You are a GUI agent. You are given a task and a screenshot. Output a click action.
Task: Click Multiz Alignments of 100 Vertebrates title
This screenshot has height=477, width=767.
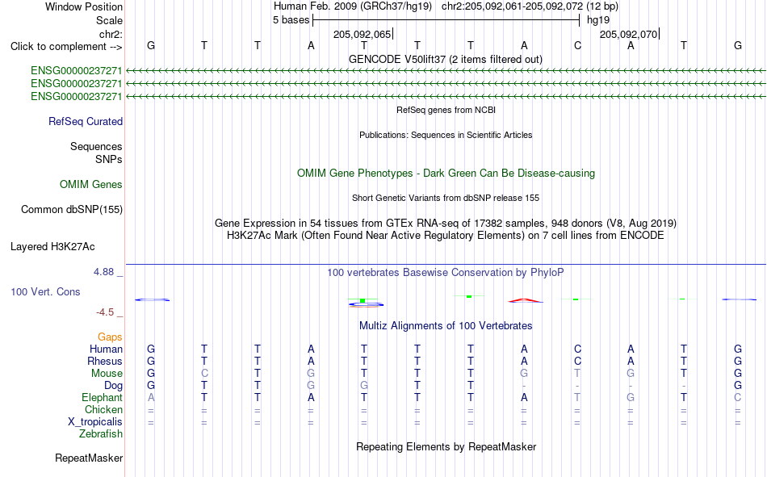(x=446, y=326)
